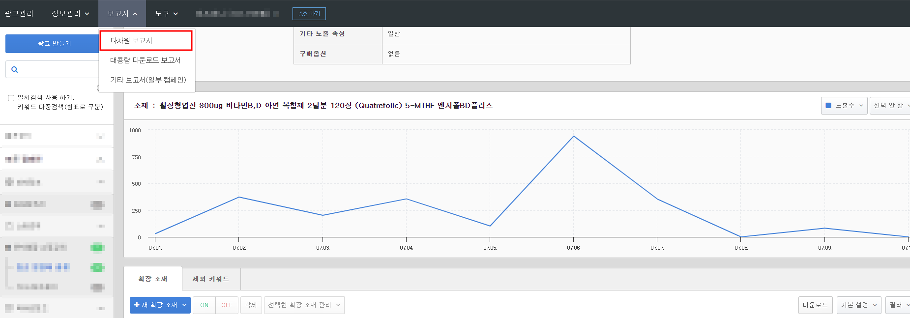Screen dimensions: 910x318
Task: Open the 기본 설정 dropdown
Action: [859, 305]
